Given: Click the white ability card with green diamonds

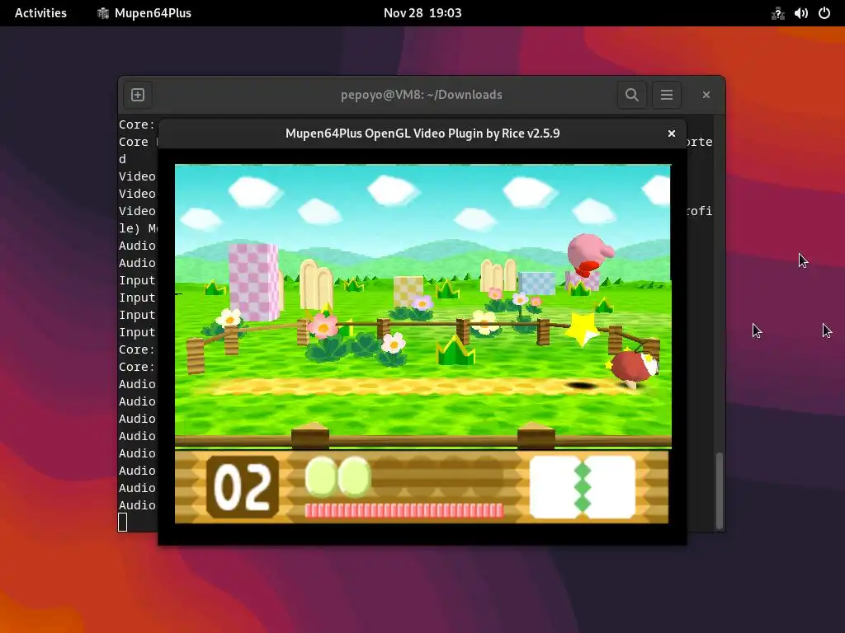Looking at the screenshot, I should coord(583,487).
